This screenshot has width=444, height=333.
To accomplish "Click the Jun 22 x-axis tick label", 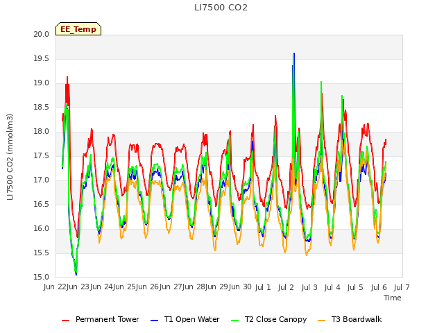I will click(x=55, y=287).
